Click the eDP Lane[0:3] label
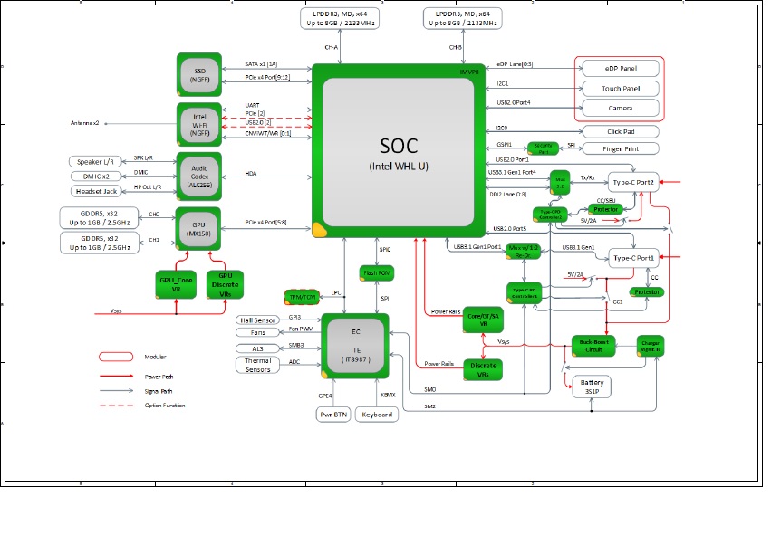The image size is (771, 544). [x=515, y=64]
